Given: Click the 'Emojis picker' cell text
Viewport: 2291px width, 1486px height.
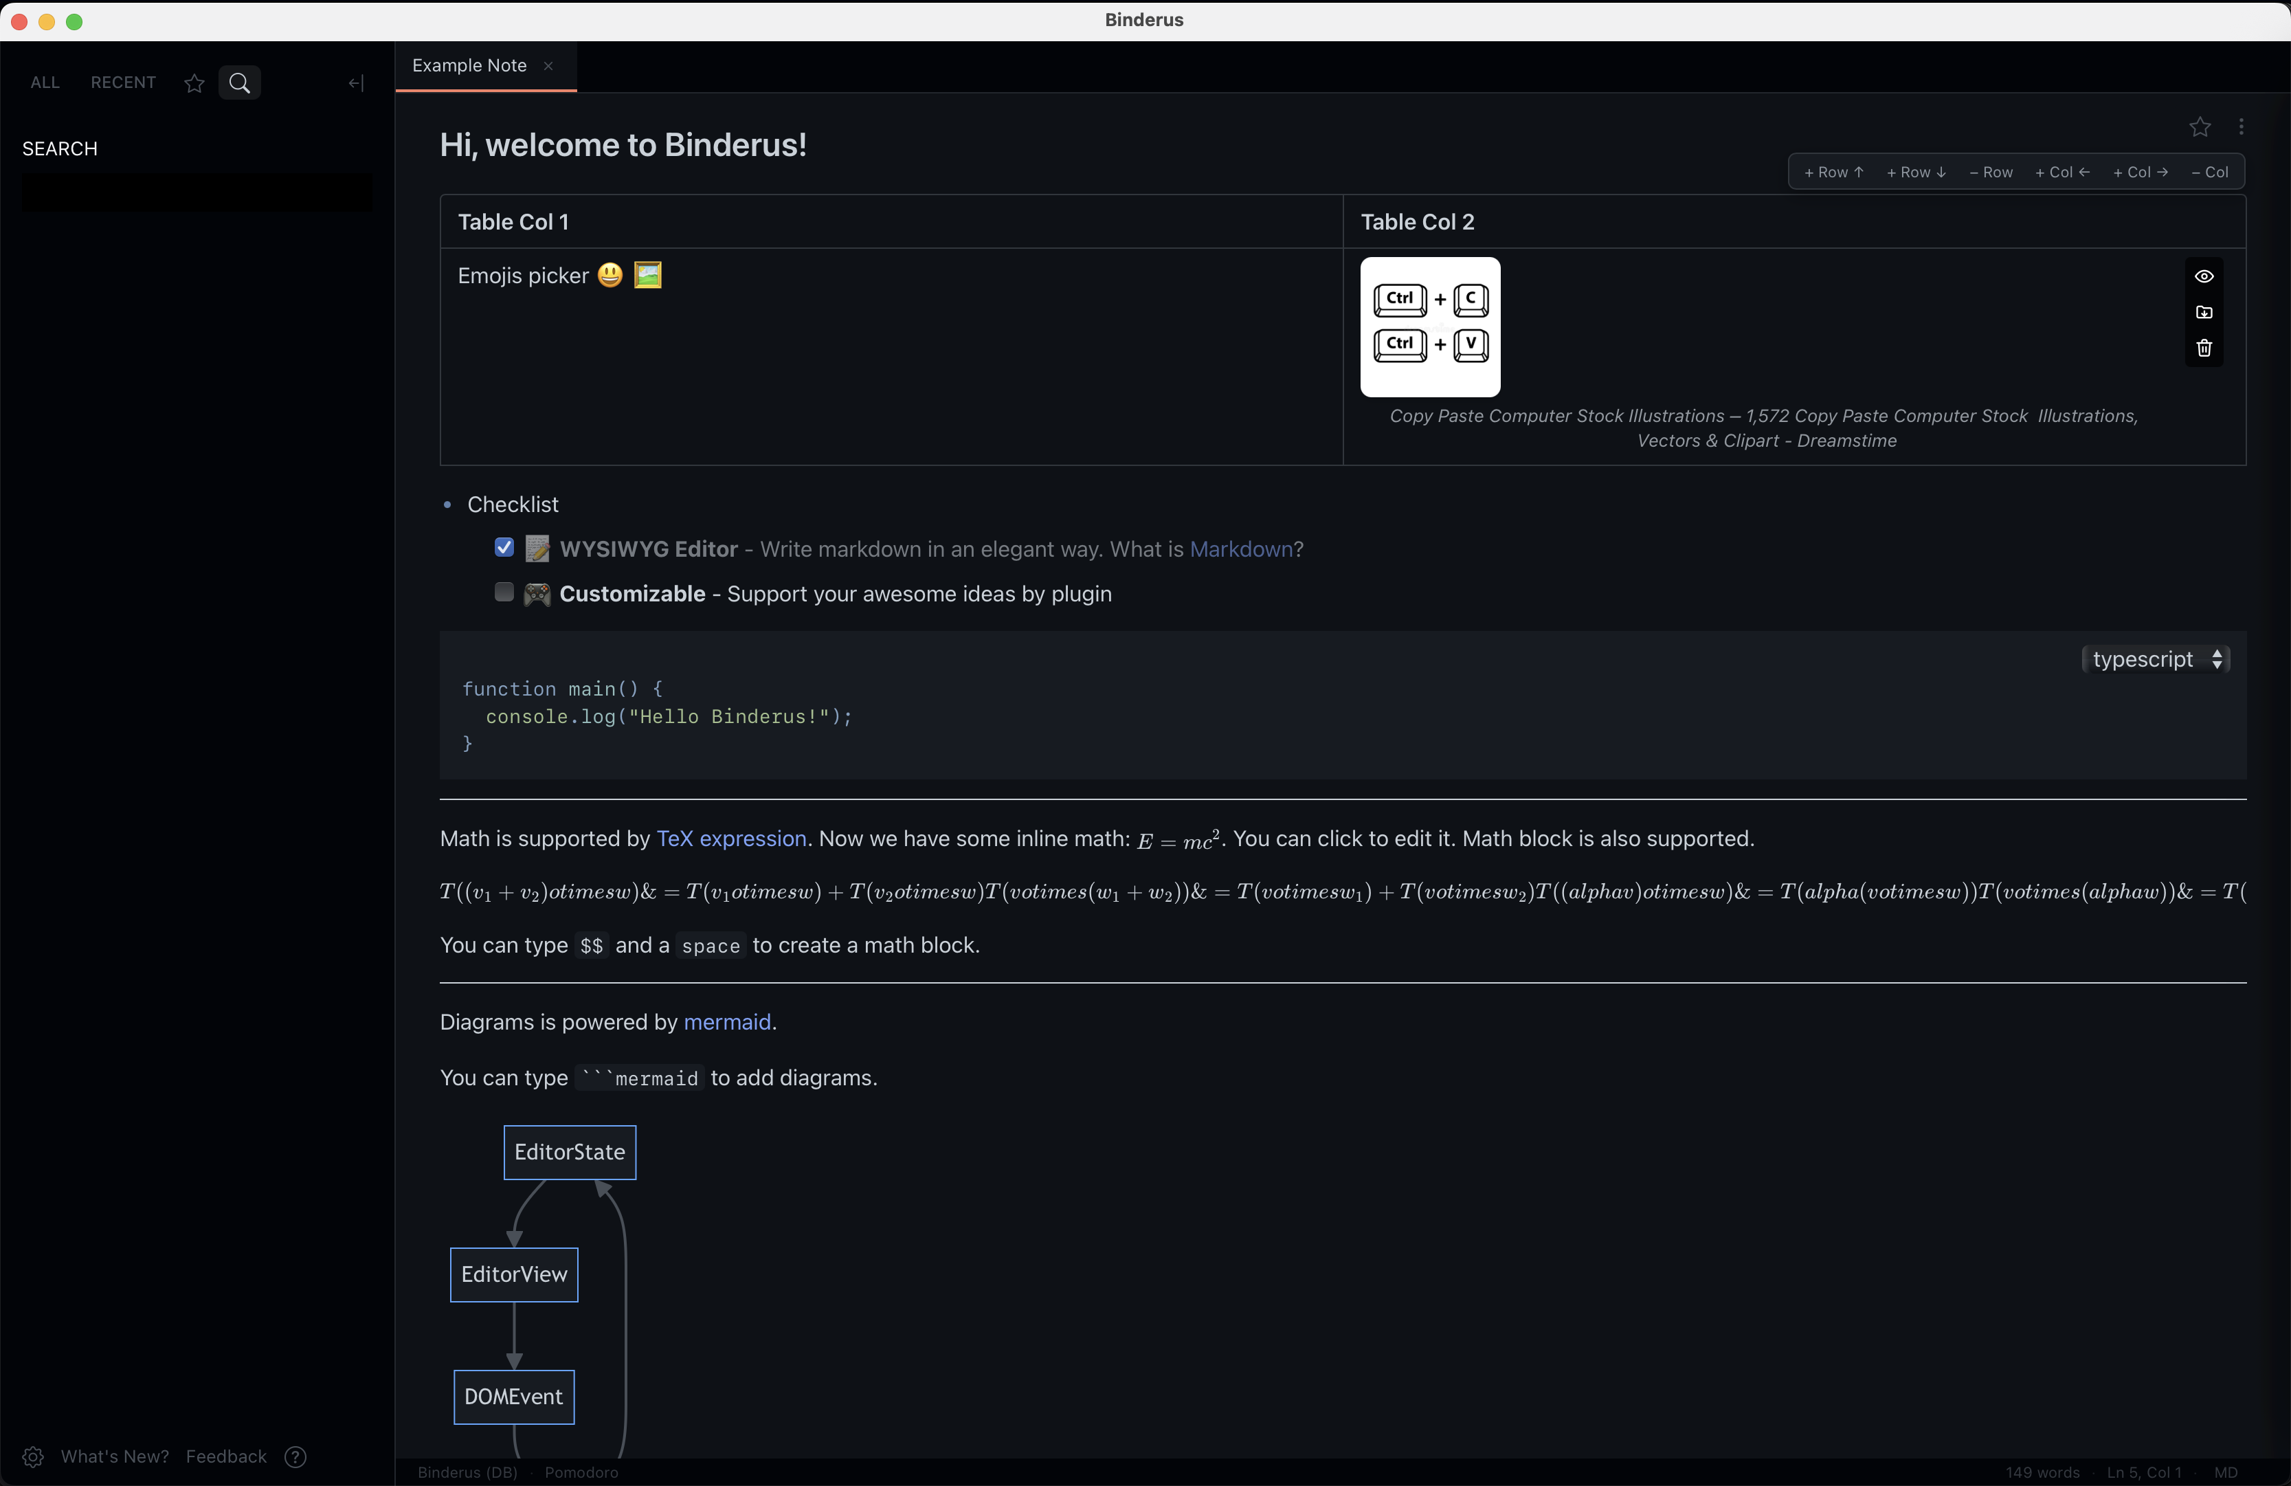Looking at the screenshot, I should click(523, 276).
